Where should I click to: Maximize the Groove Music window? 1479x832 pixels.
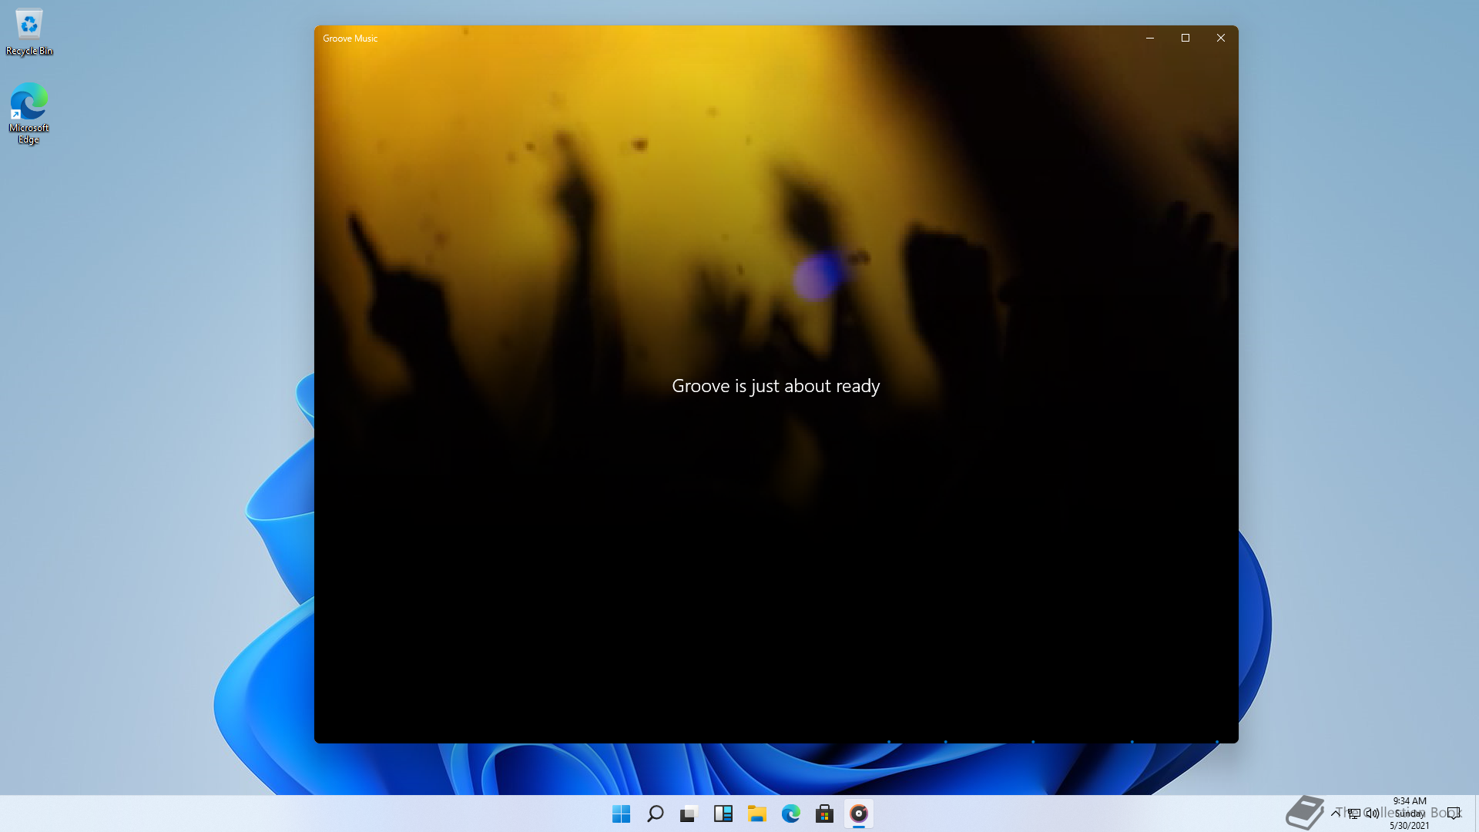(x=1185, y=38)
